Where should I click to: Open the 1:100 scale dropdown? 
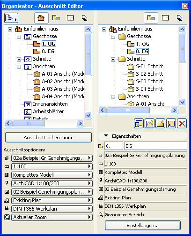click(x=52, y=166)
